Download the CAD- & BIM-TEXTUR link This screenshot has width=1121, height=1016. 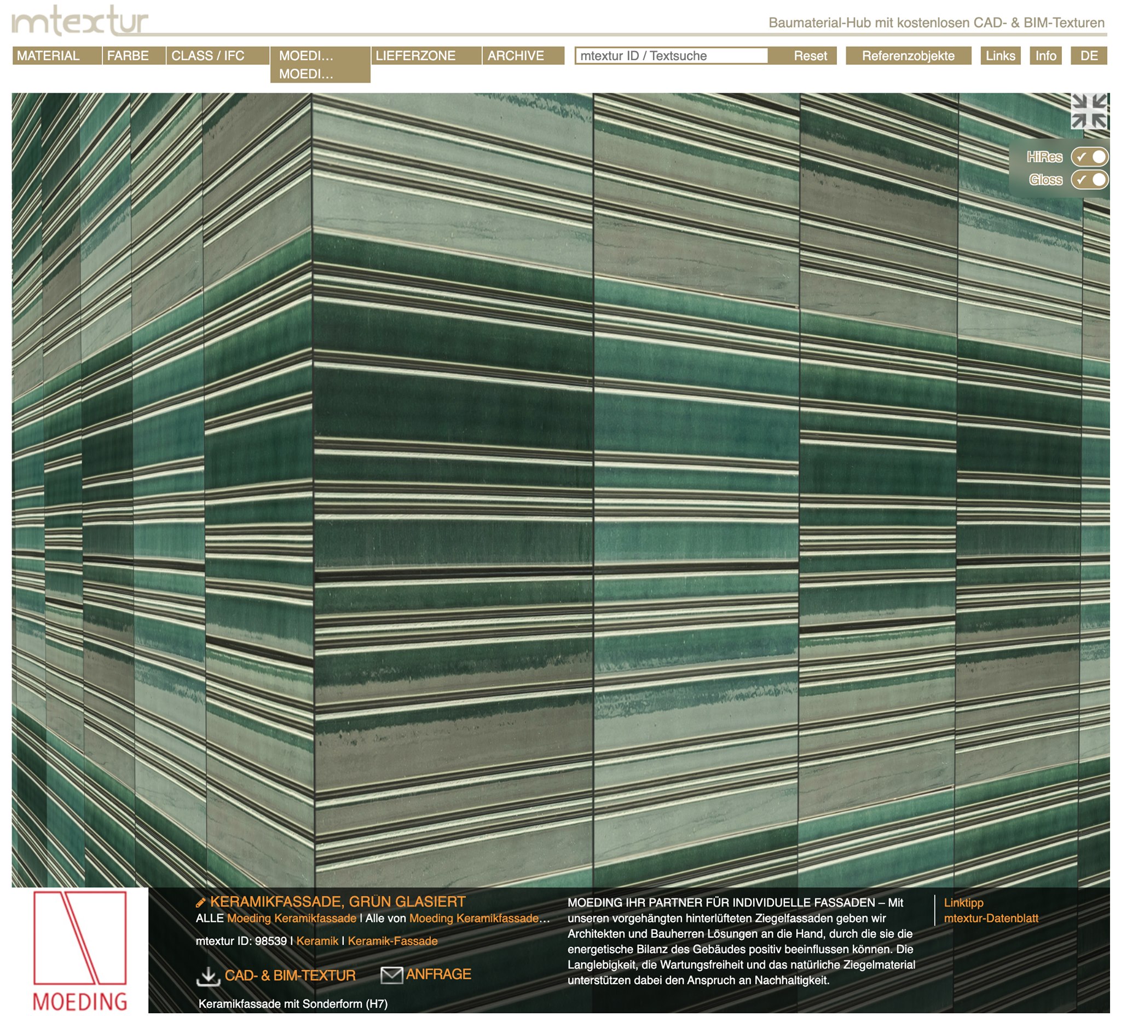(x=290, y=976)
